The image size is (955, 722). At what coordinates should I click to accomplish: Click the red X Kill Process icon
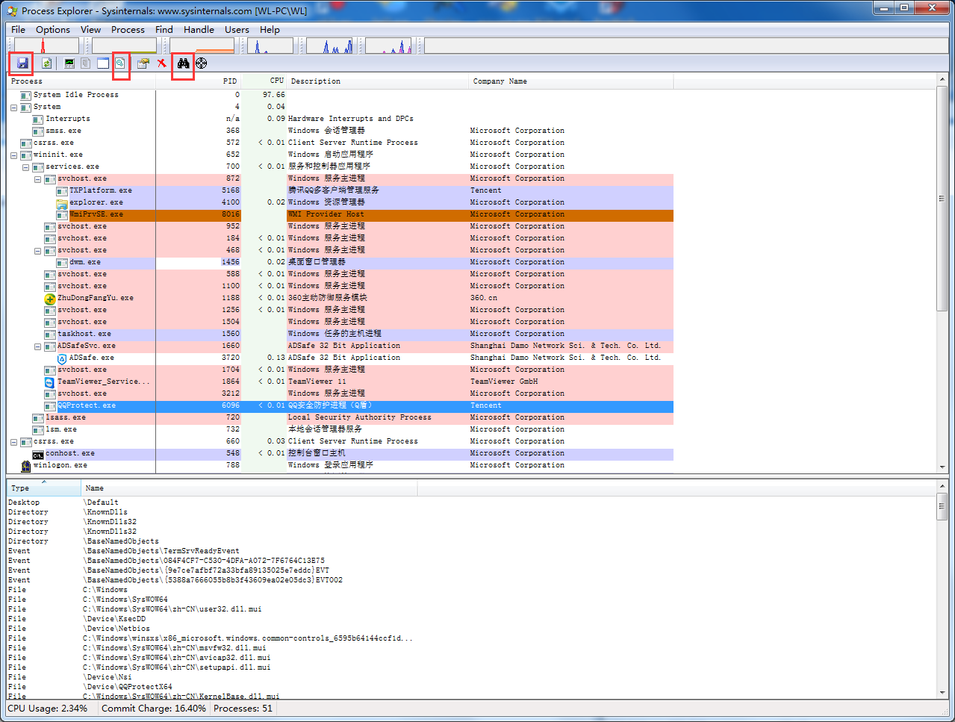coord(161,63)
